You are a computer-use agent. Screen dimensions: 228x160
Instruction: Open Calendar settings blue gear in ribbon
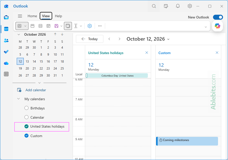[x=90, y=26]
